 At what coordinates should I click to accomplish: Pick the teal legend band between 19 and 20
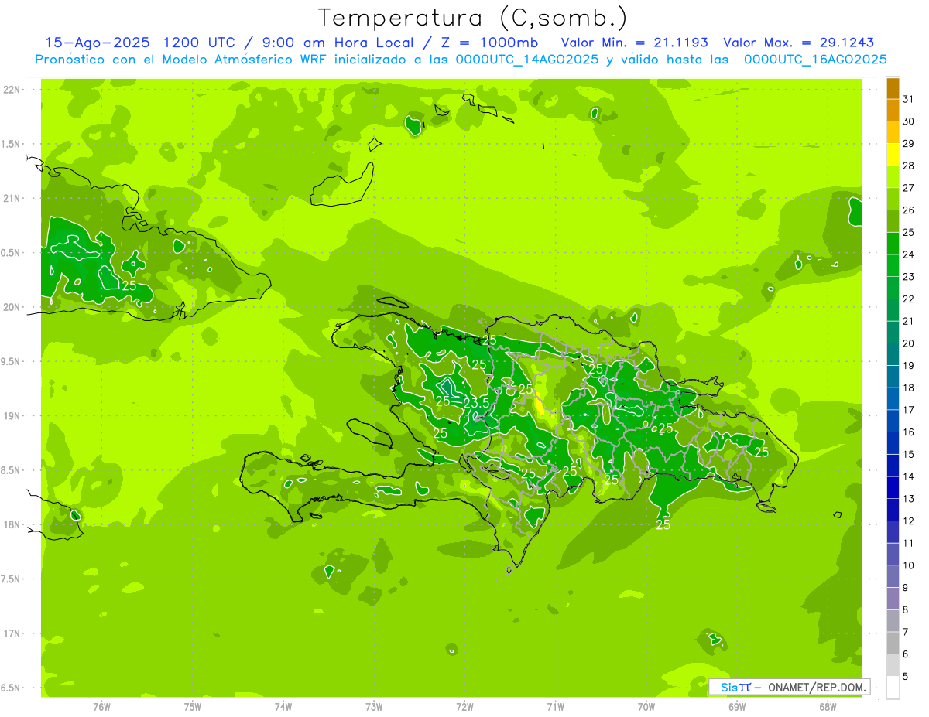tap(893, 354)
